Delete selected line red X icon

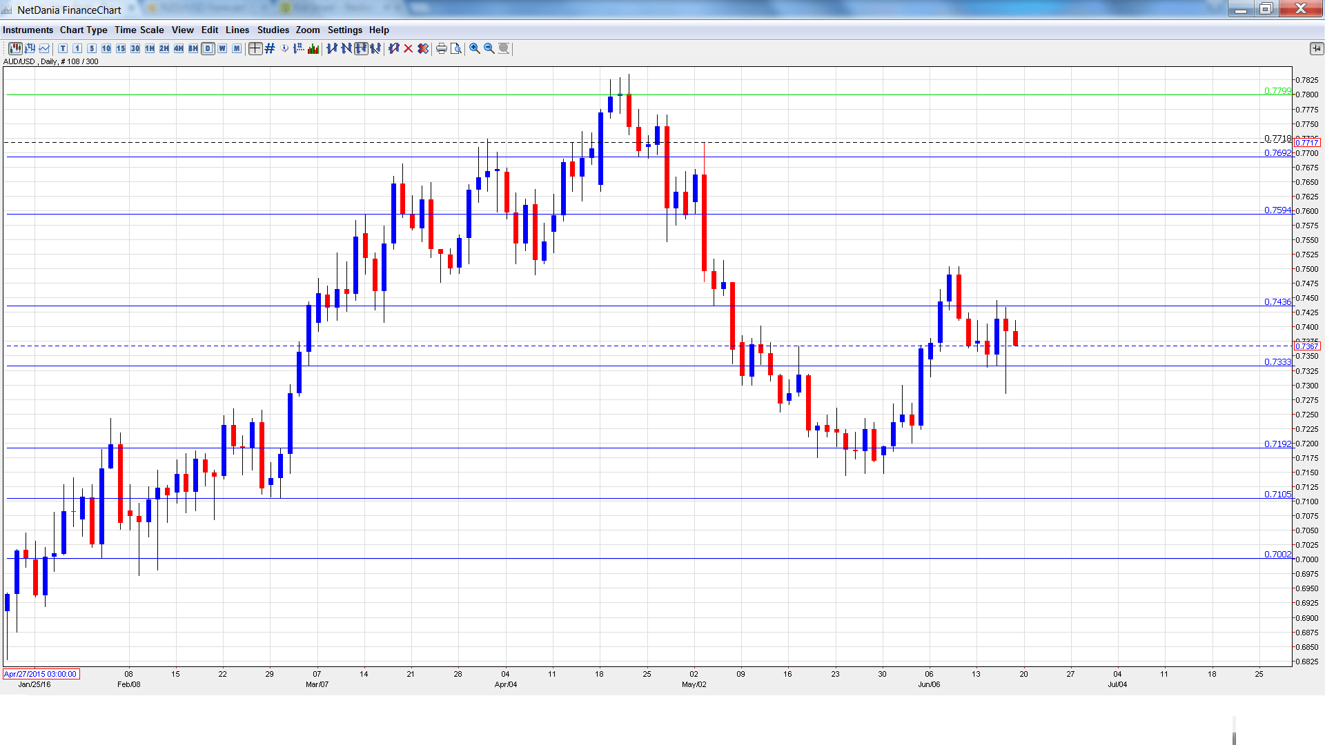(409, 48)
